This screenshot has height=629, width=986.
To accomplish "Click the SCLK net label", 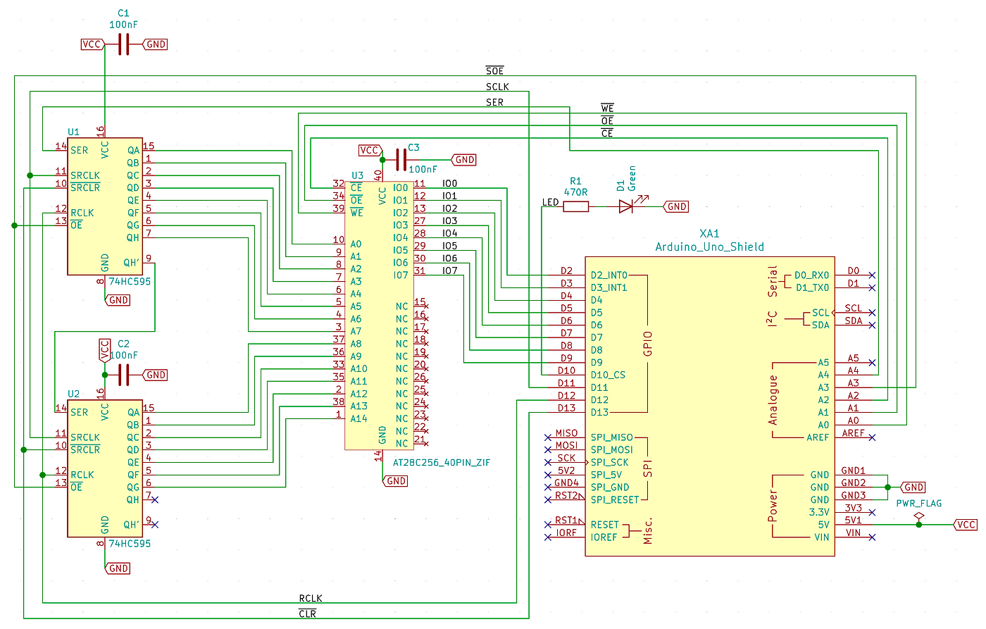I will tap(497, 87).
